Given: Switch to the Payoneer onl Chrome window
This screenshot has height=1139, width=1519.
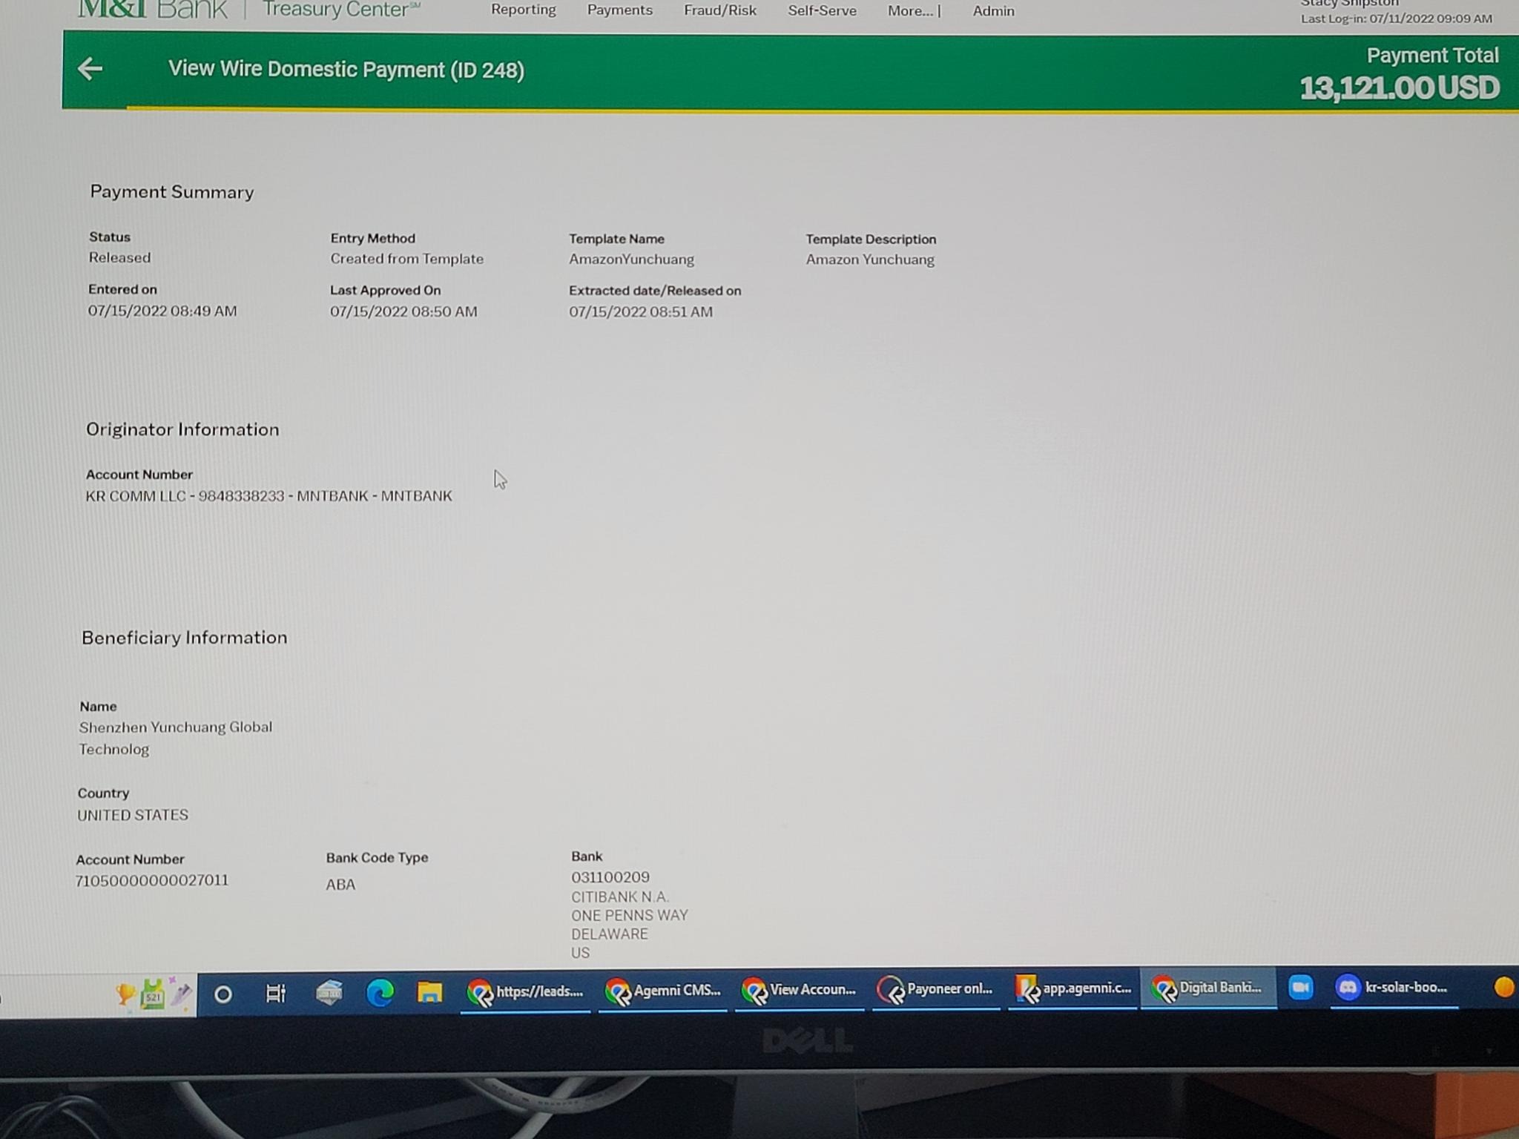Looking at the screenshot, I should [935, 989].
